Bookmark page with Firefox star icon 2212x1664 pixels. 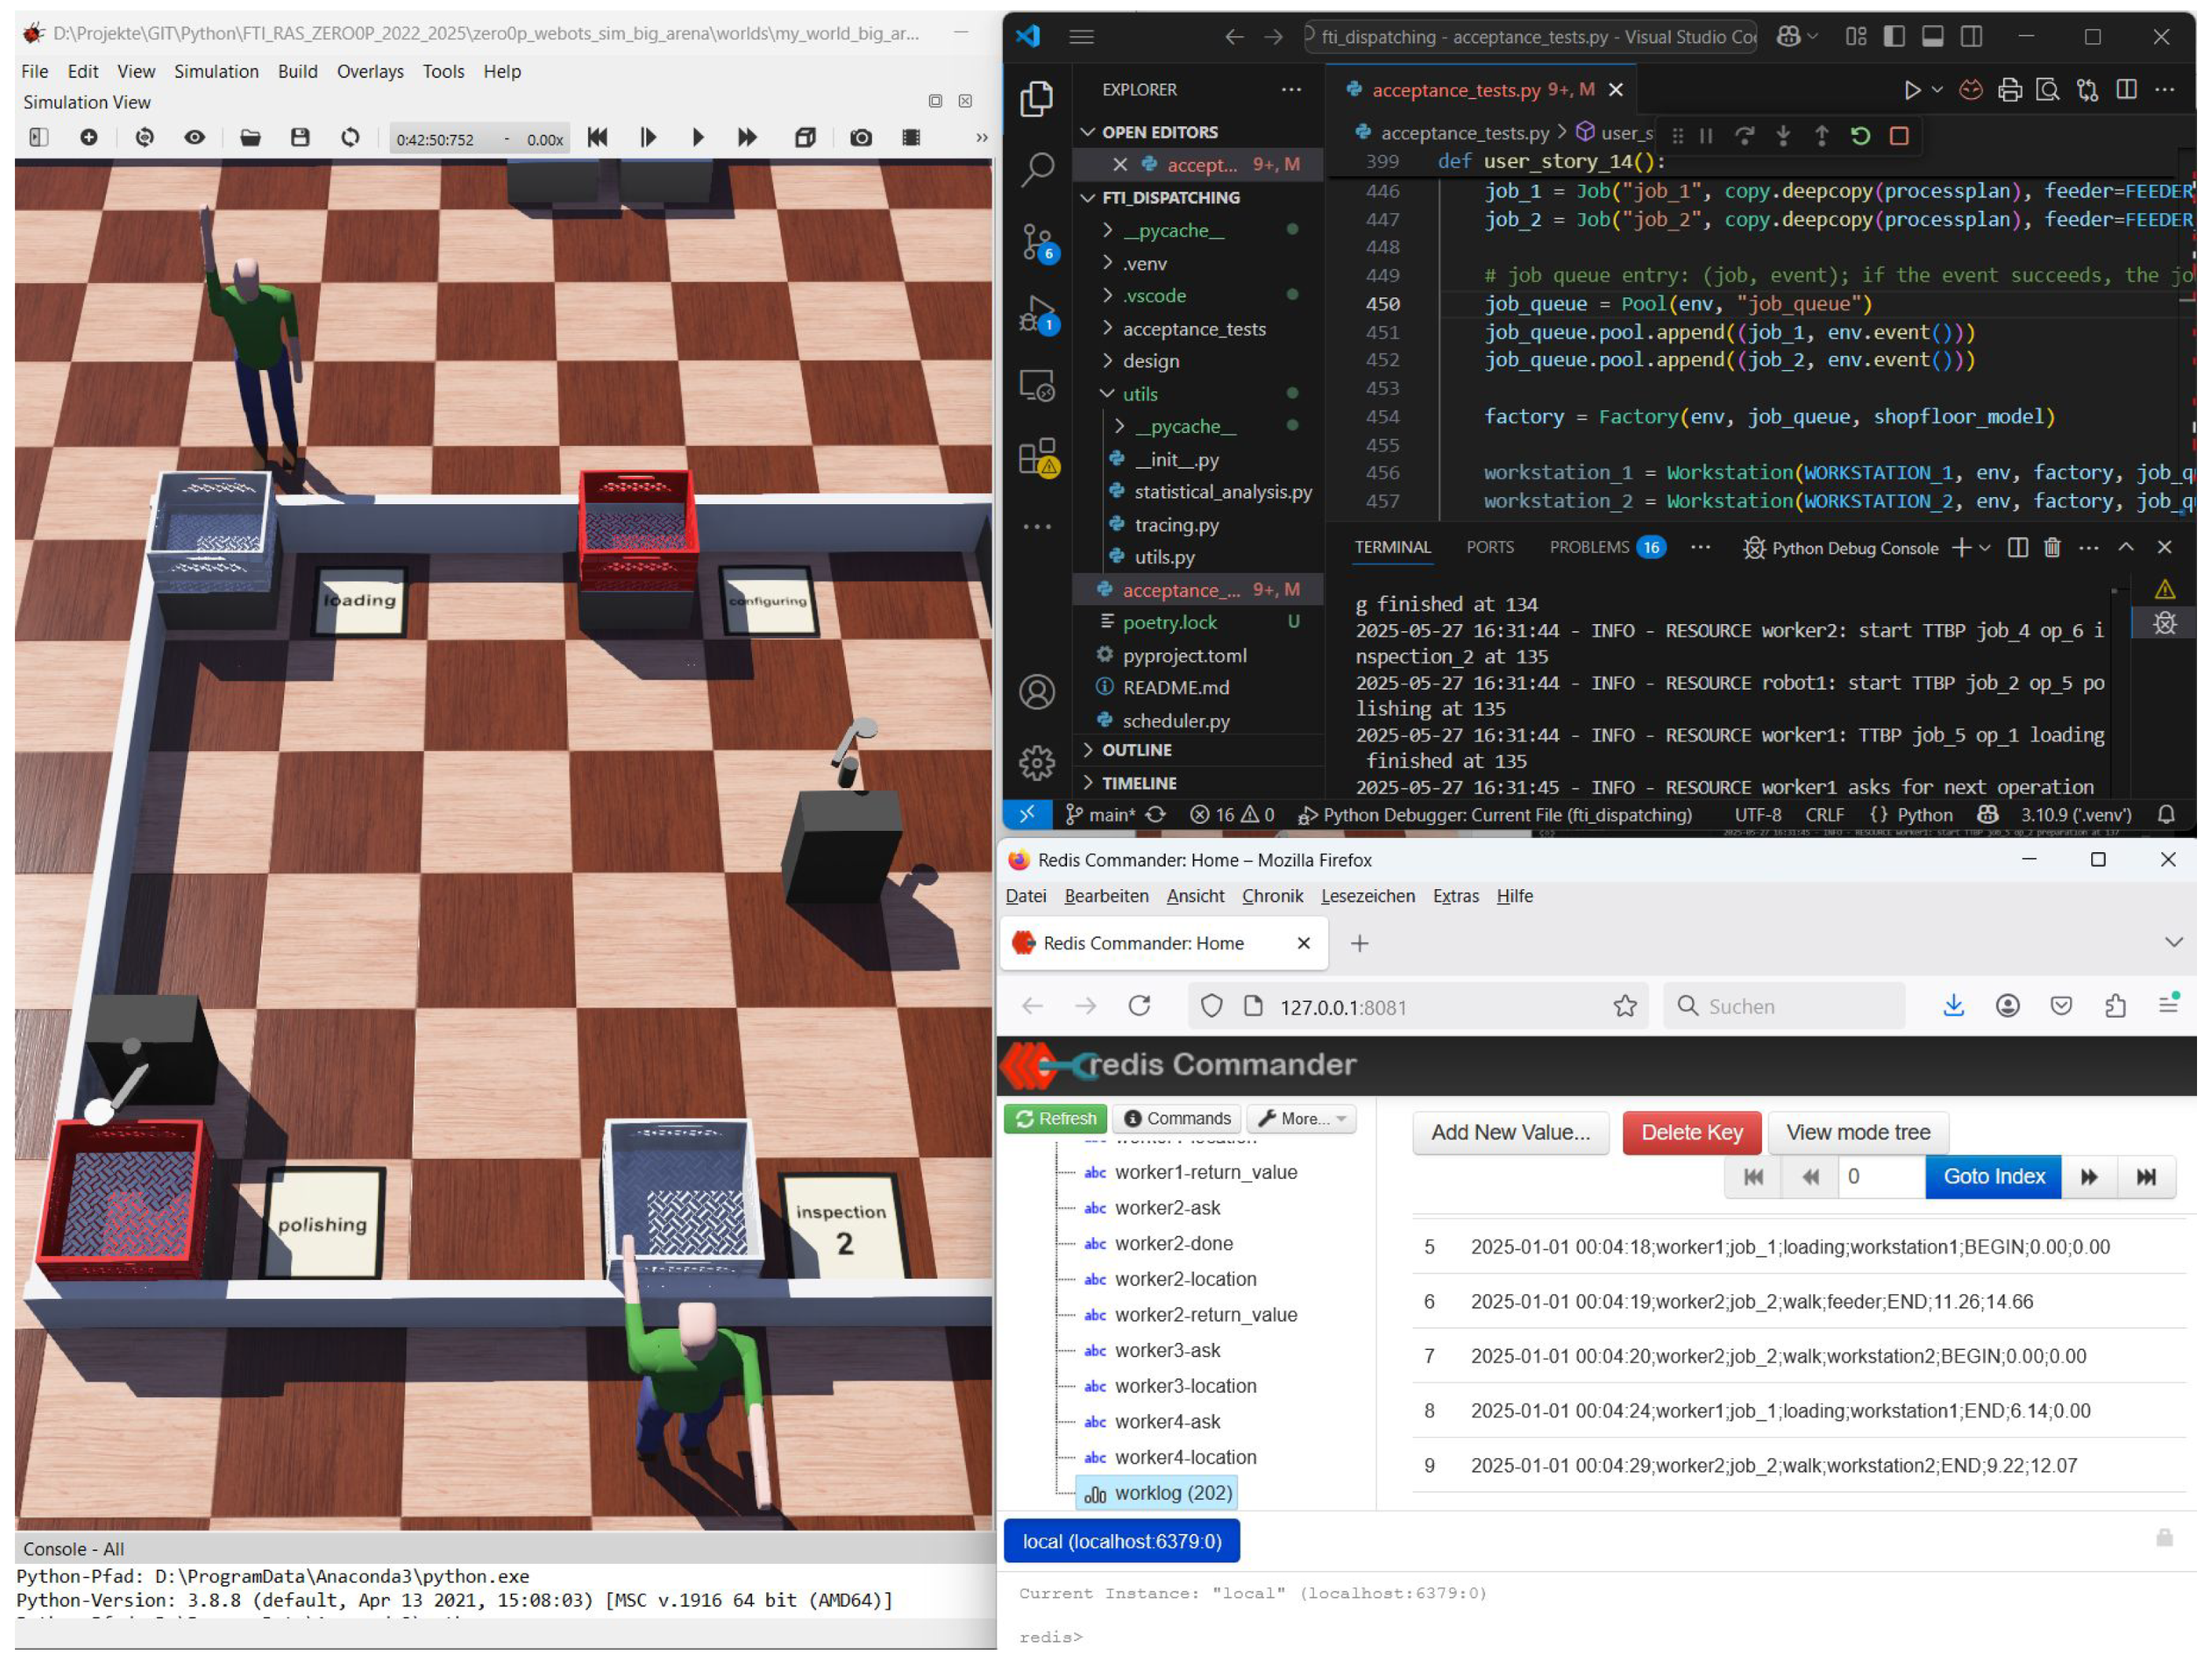click(x=1625, y=1007)
